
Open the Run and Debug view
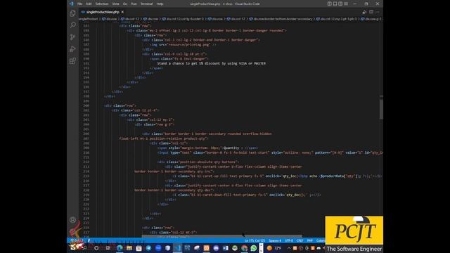[72, 49]
